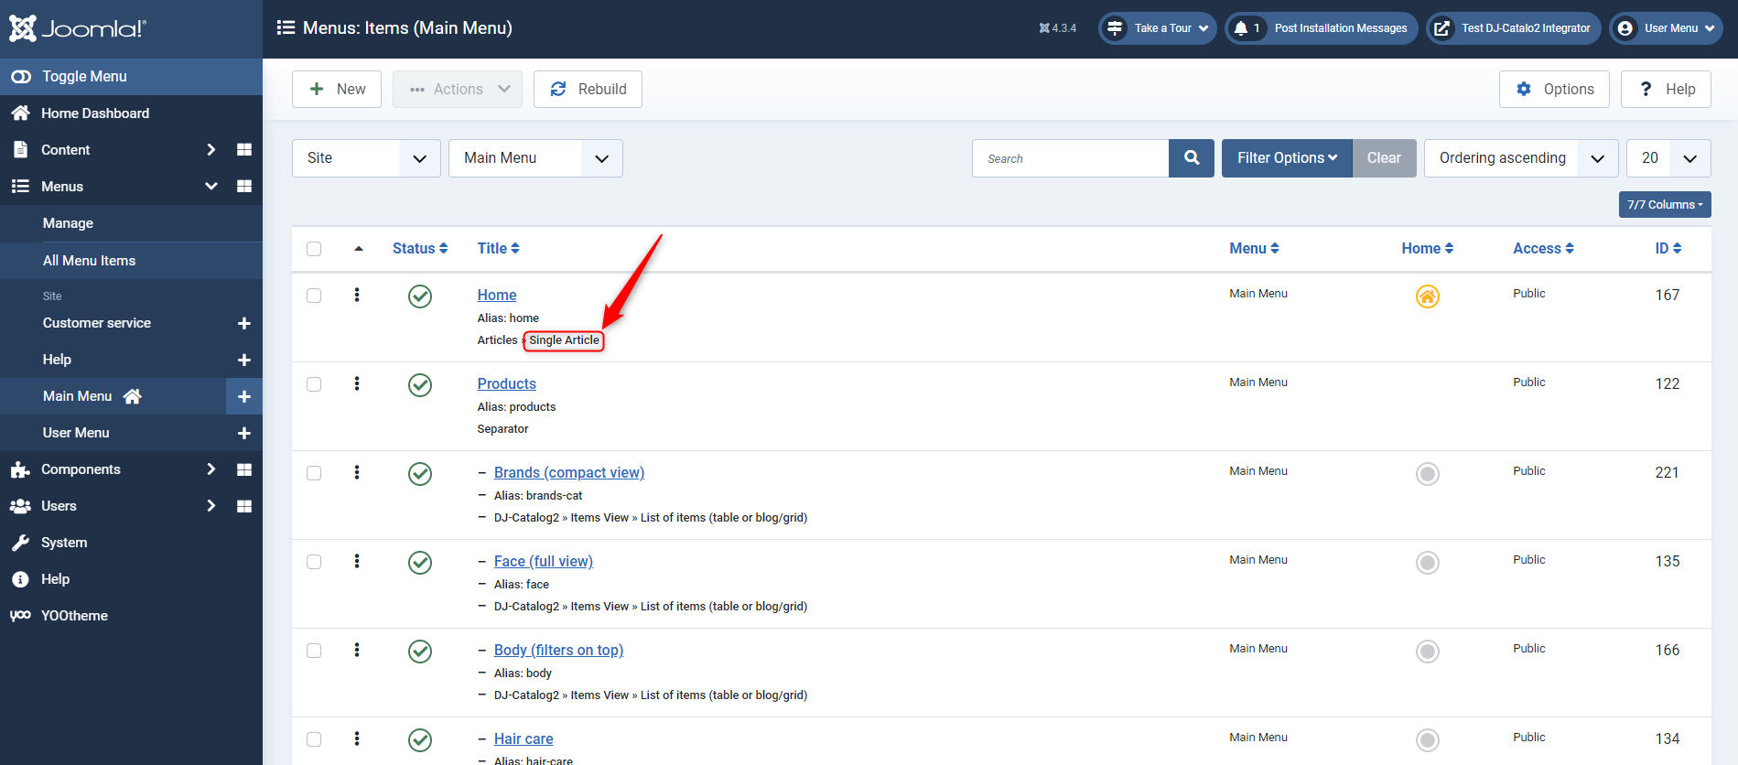Screen dimensions: 1738x765
Task: Select the Home row checkbox
Action: [314, 296]
